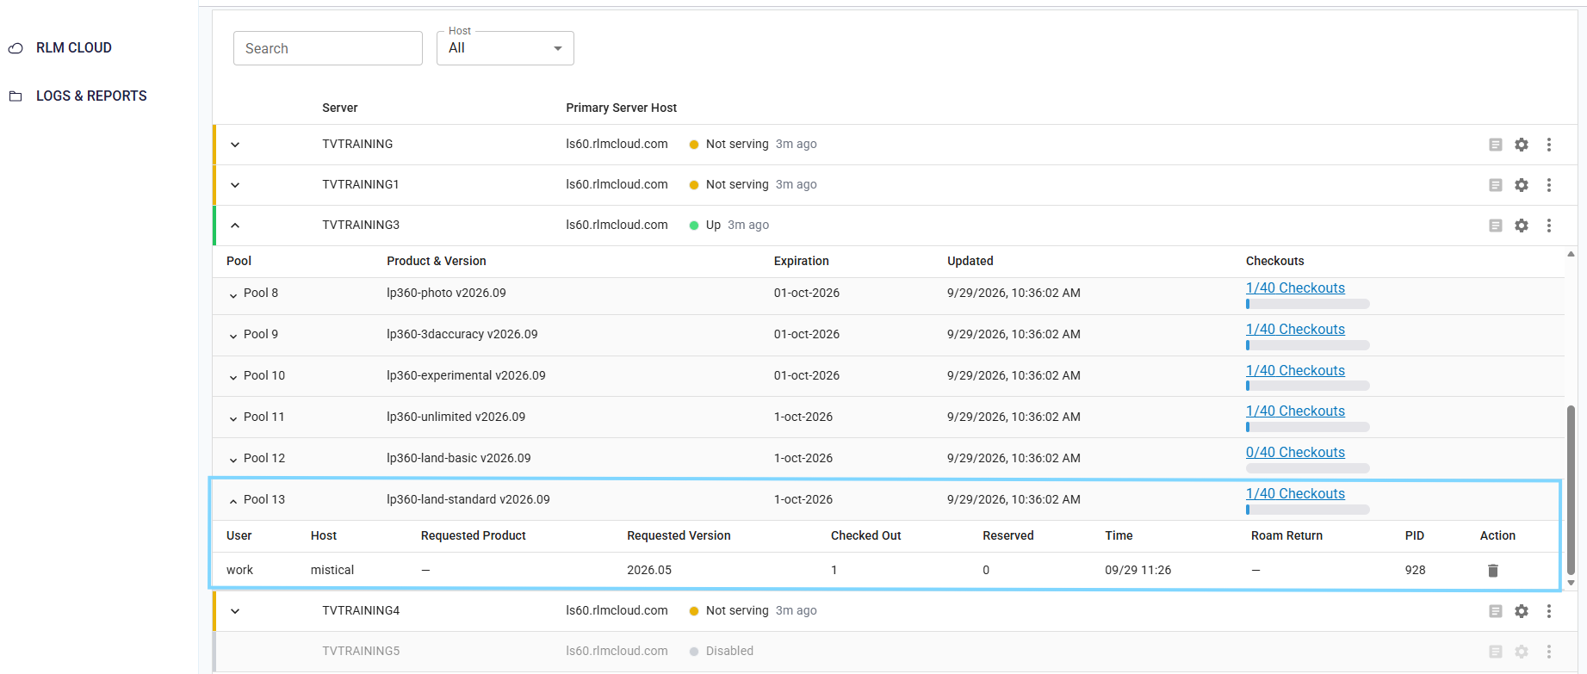Open LOGS & REPORTS menu item
1587x674 pixels.
[91, 96]
